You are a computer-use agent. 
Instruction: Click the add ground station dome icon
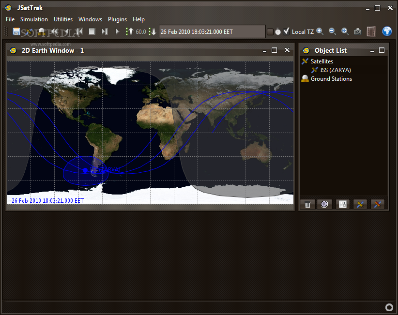(42, 32)
